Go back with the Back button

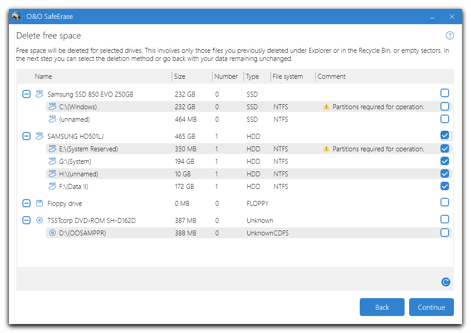[x=382, y=307]
